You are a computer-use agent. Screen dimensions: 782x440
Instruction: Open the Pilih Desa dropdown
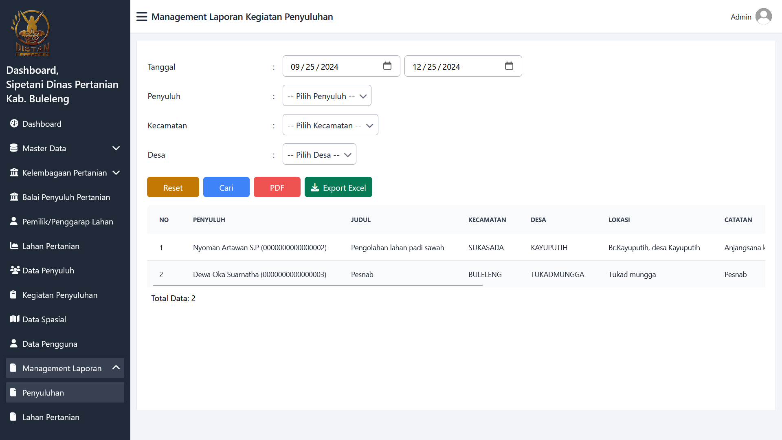[x=319, y=154]
